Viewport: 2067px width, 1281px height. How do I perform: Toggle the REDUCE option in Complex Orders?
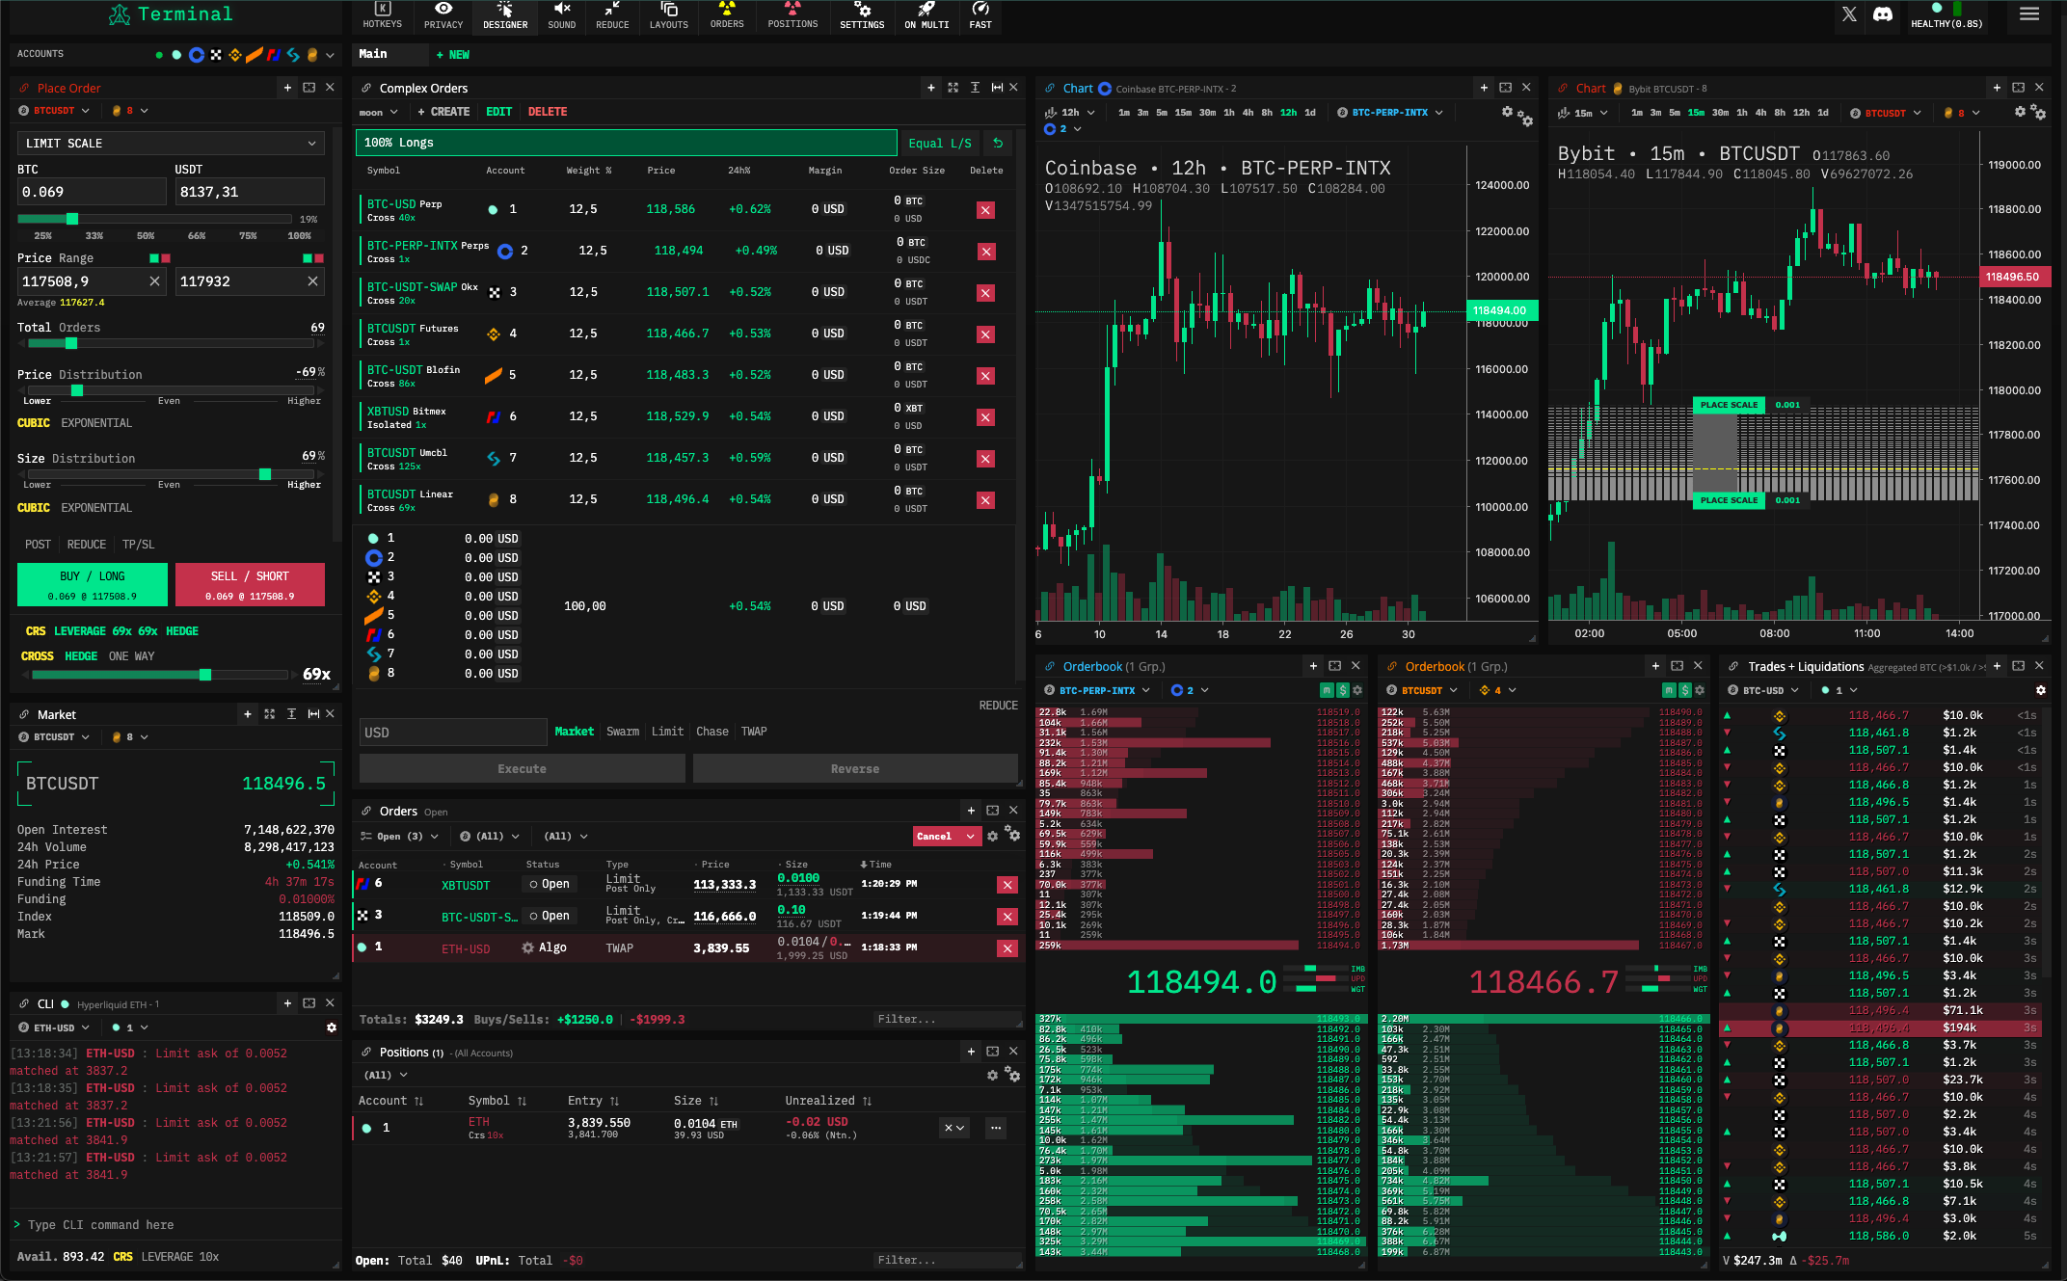point(998,706)
